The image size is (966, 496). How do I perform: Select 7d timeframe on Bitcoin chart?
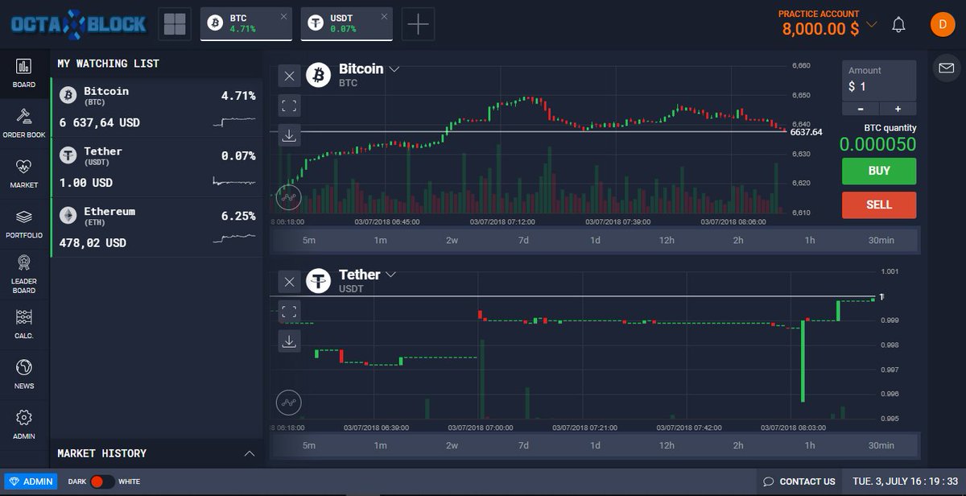(523, 240)
